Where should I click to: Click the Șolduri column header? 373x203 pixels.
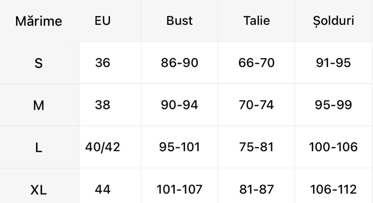coord(334,21)
